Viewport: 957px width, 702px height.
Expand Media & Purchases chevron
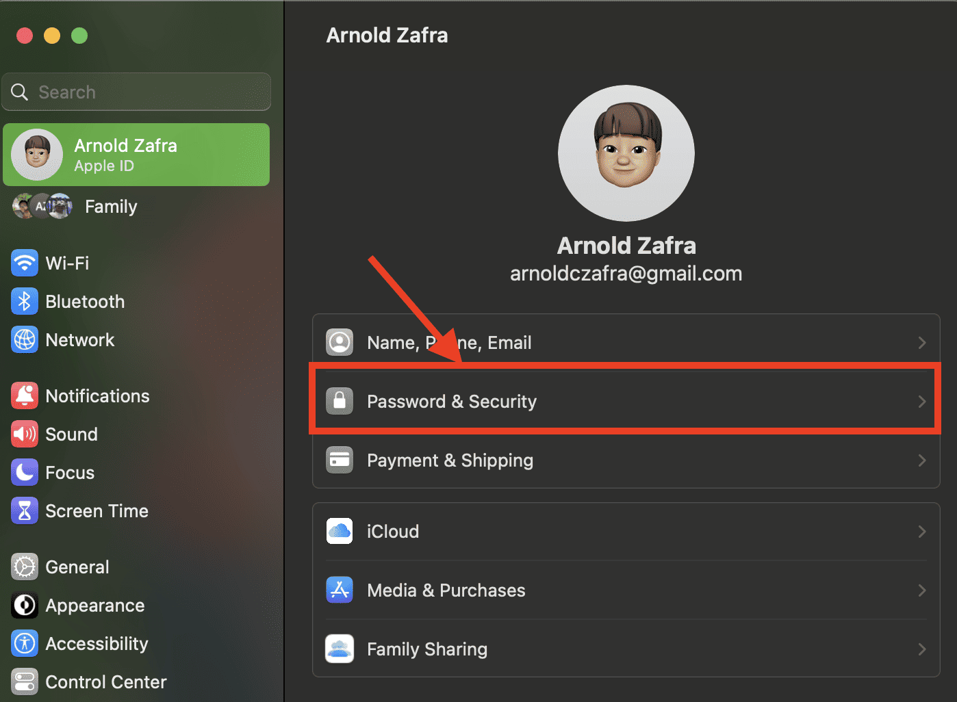pyautogui.click(x=922, y=590)
